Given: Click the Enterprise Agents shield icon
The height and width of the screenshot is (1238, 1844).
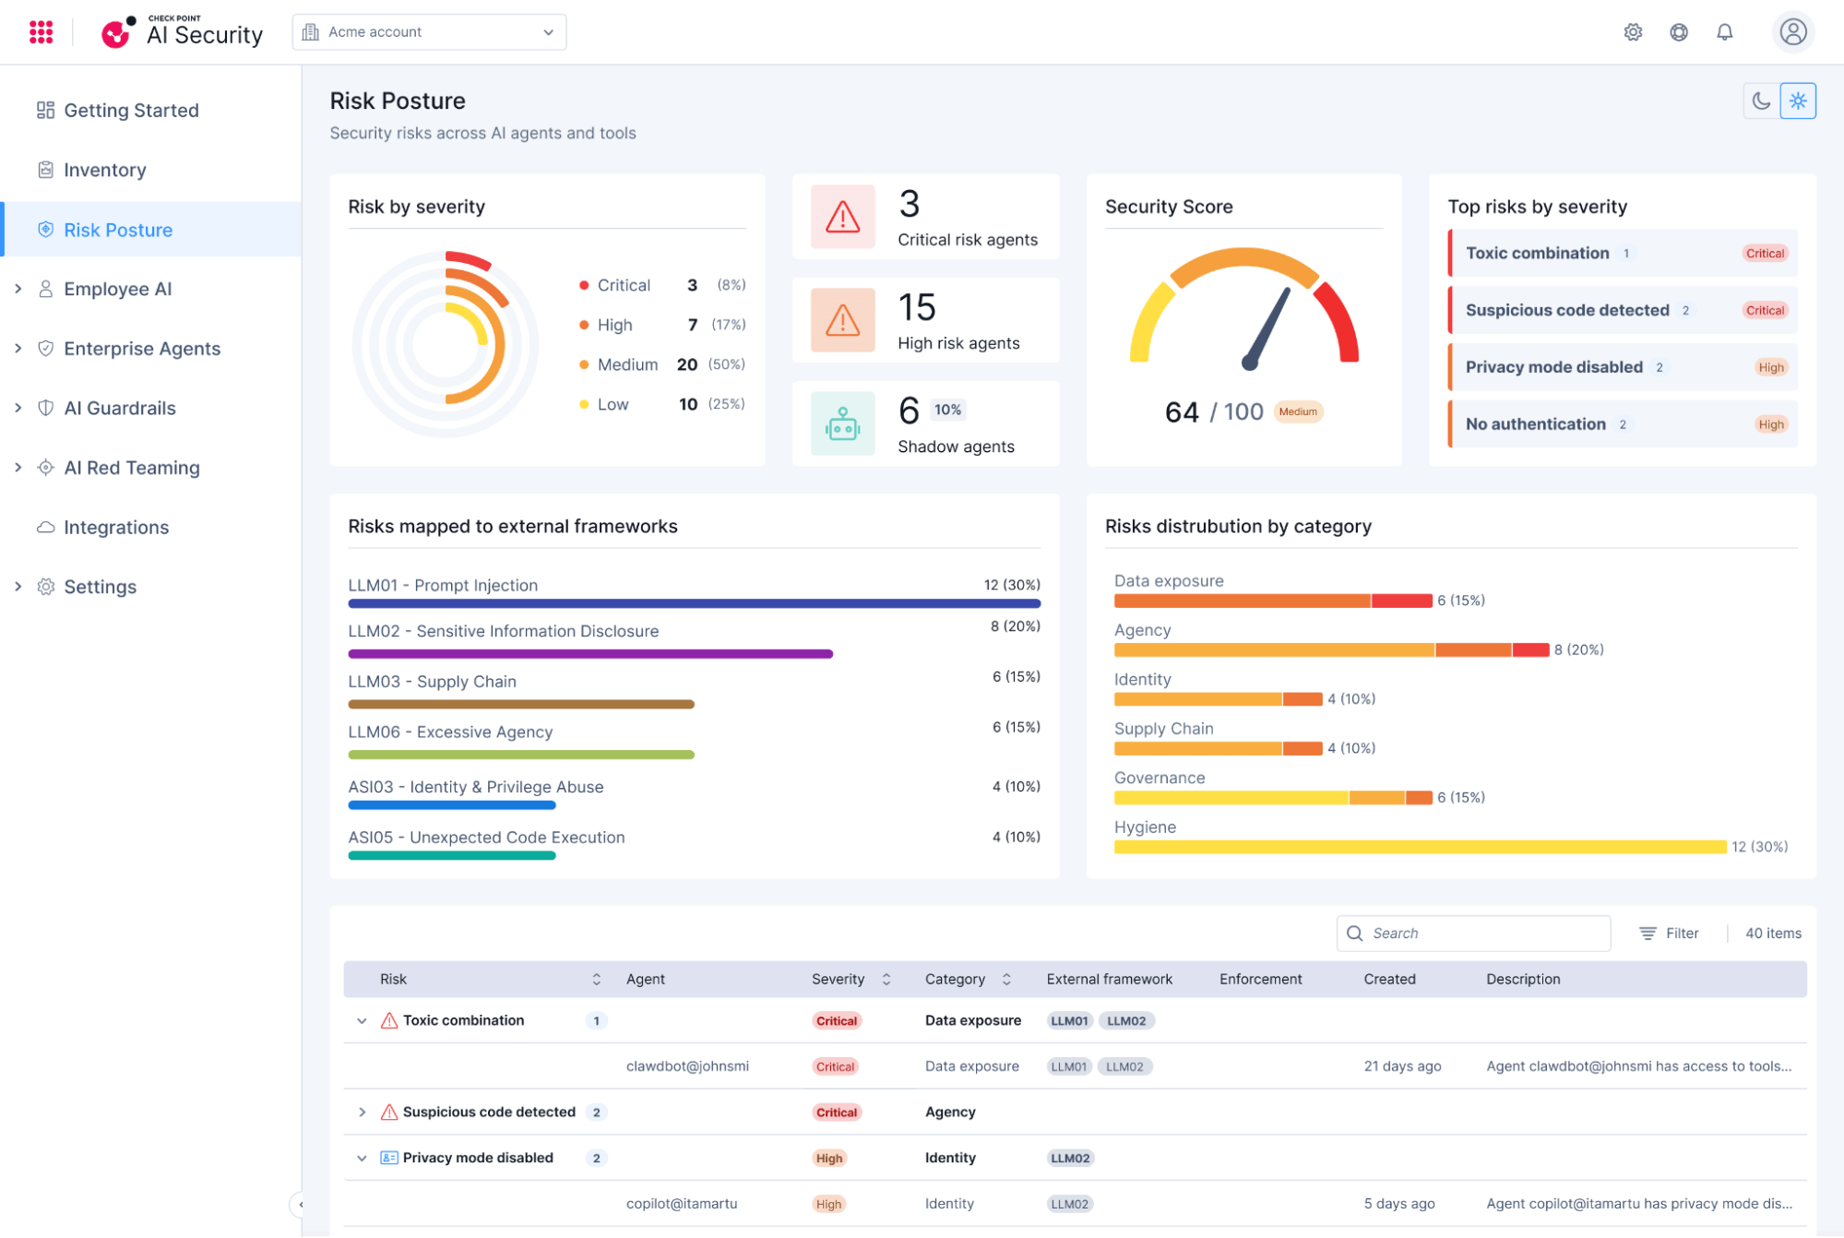Looking at the screenshot, I should (x=45, y=349).
